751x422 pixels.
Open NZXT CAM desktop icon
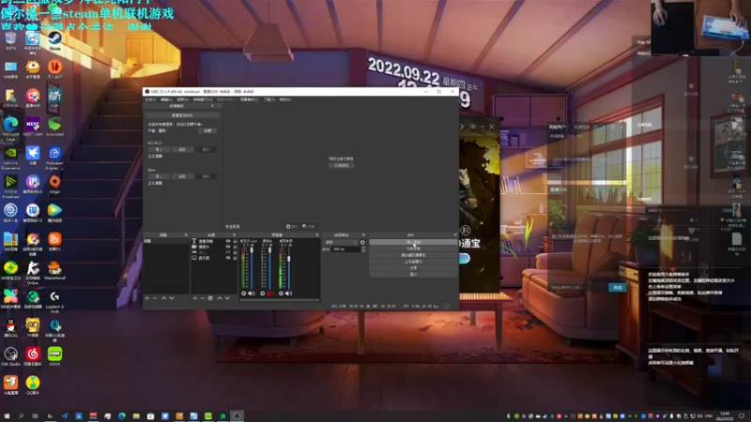(x=33, y=128)
